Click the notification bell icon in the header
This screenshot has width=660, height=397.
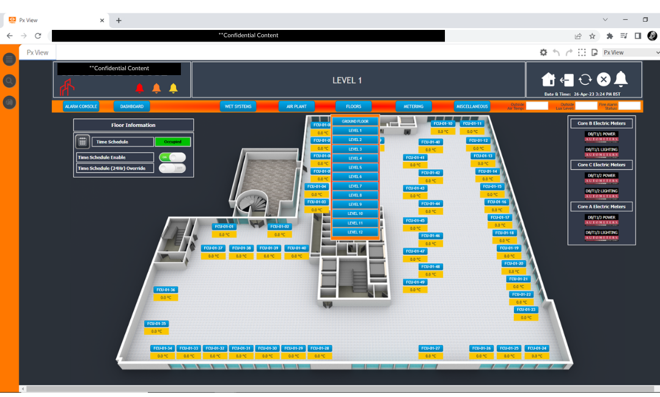622,79
